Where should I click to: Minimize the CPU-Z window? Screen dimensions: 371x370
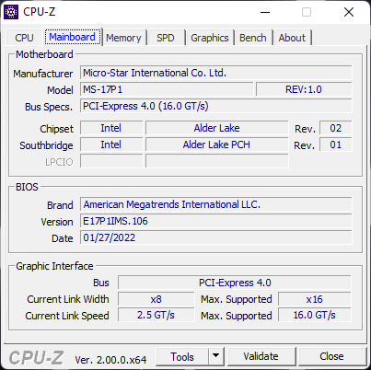265,12
